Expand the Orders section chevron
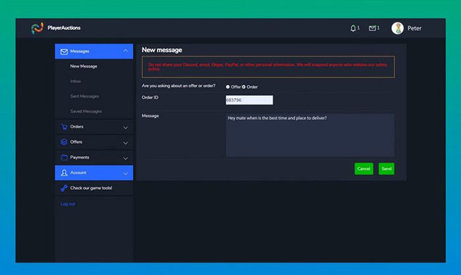 point(126,128)
